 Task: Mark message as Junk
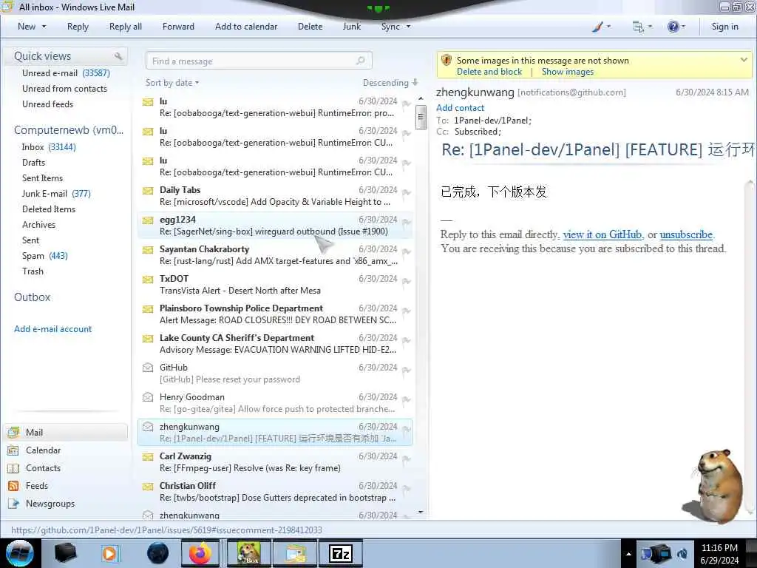[x=351, y=27]
